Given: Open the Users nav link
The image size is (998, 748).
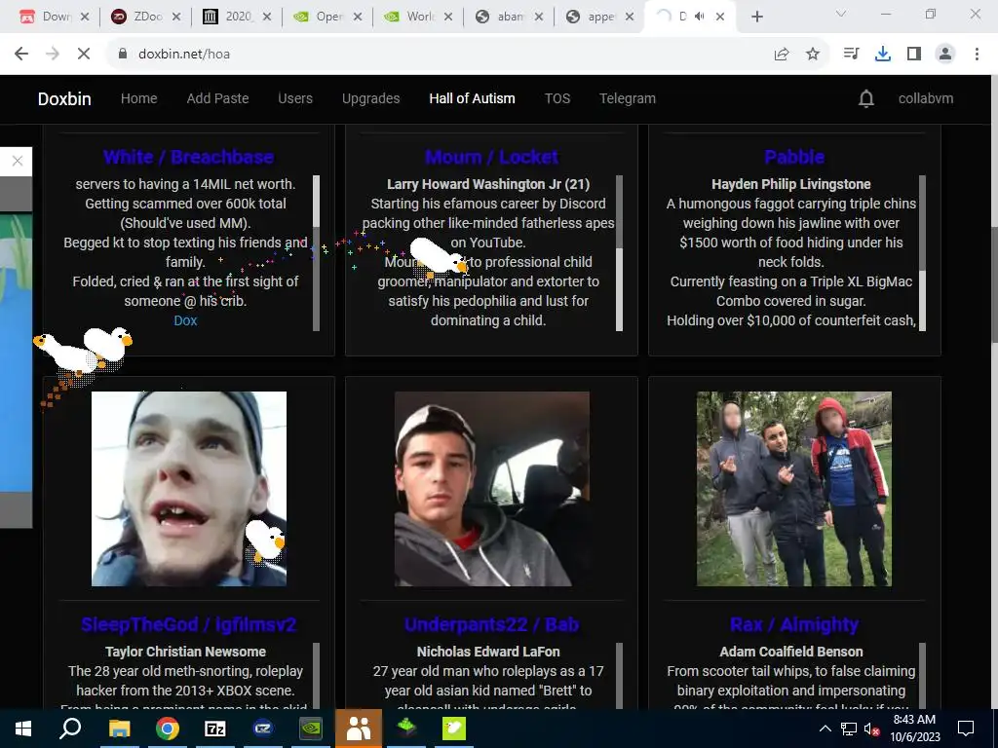Looking at the screenshot, I should (295, 98).
